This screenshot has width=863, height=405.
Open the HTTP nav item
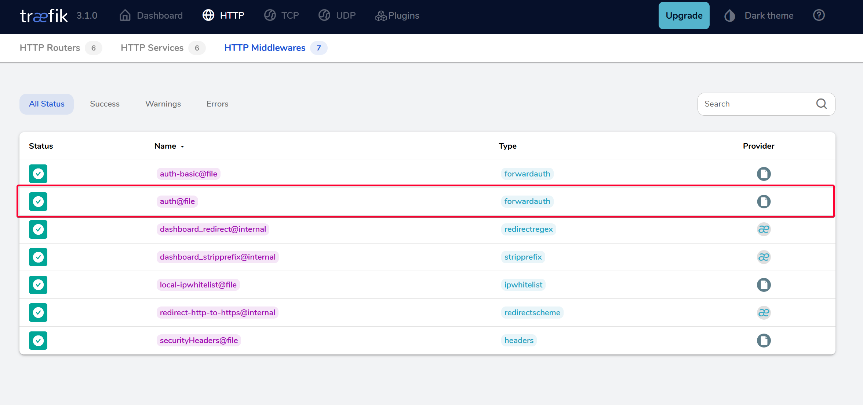[223, 15]
